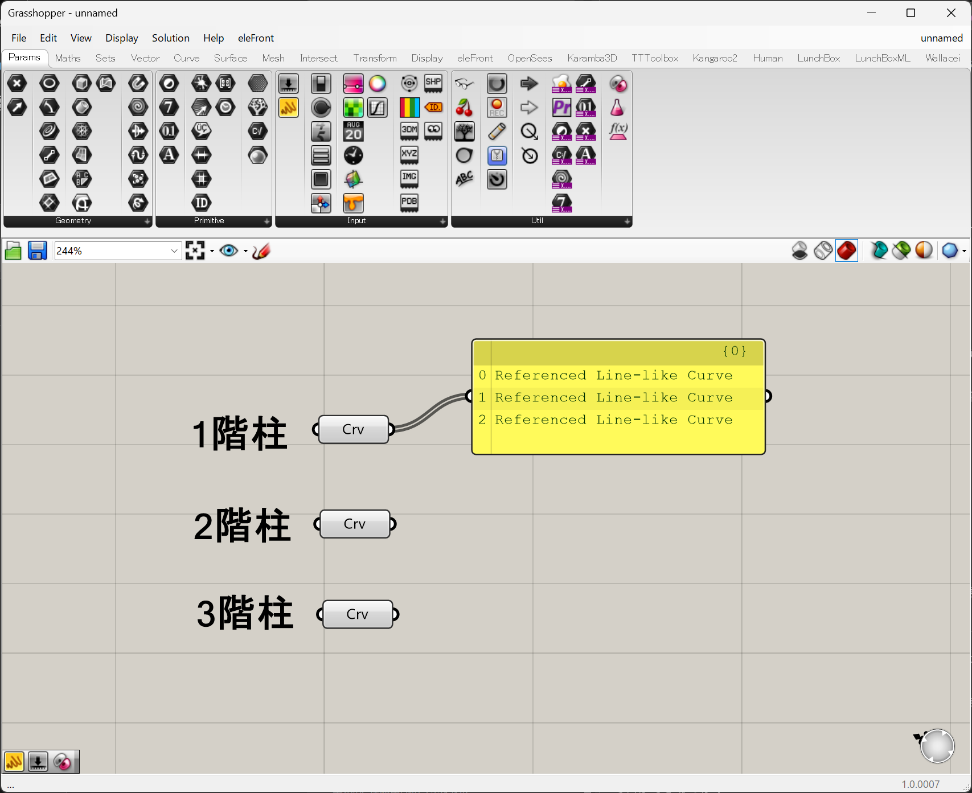The image size is (972, 793).
Task: Save the document with floppy disk icon
Action: 38,251
